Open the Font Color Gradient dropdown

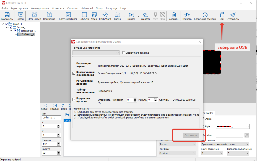pyautogui.click(x=177, y=153)
